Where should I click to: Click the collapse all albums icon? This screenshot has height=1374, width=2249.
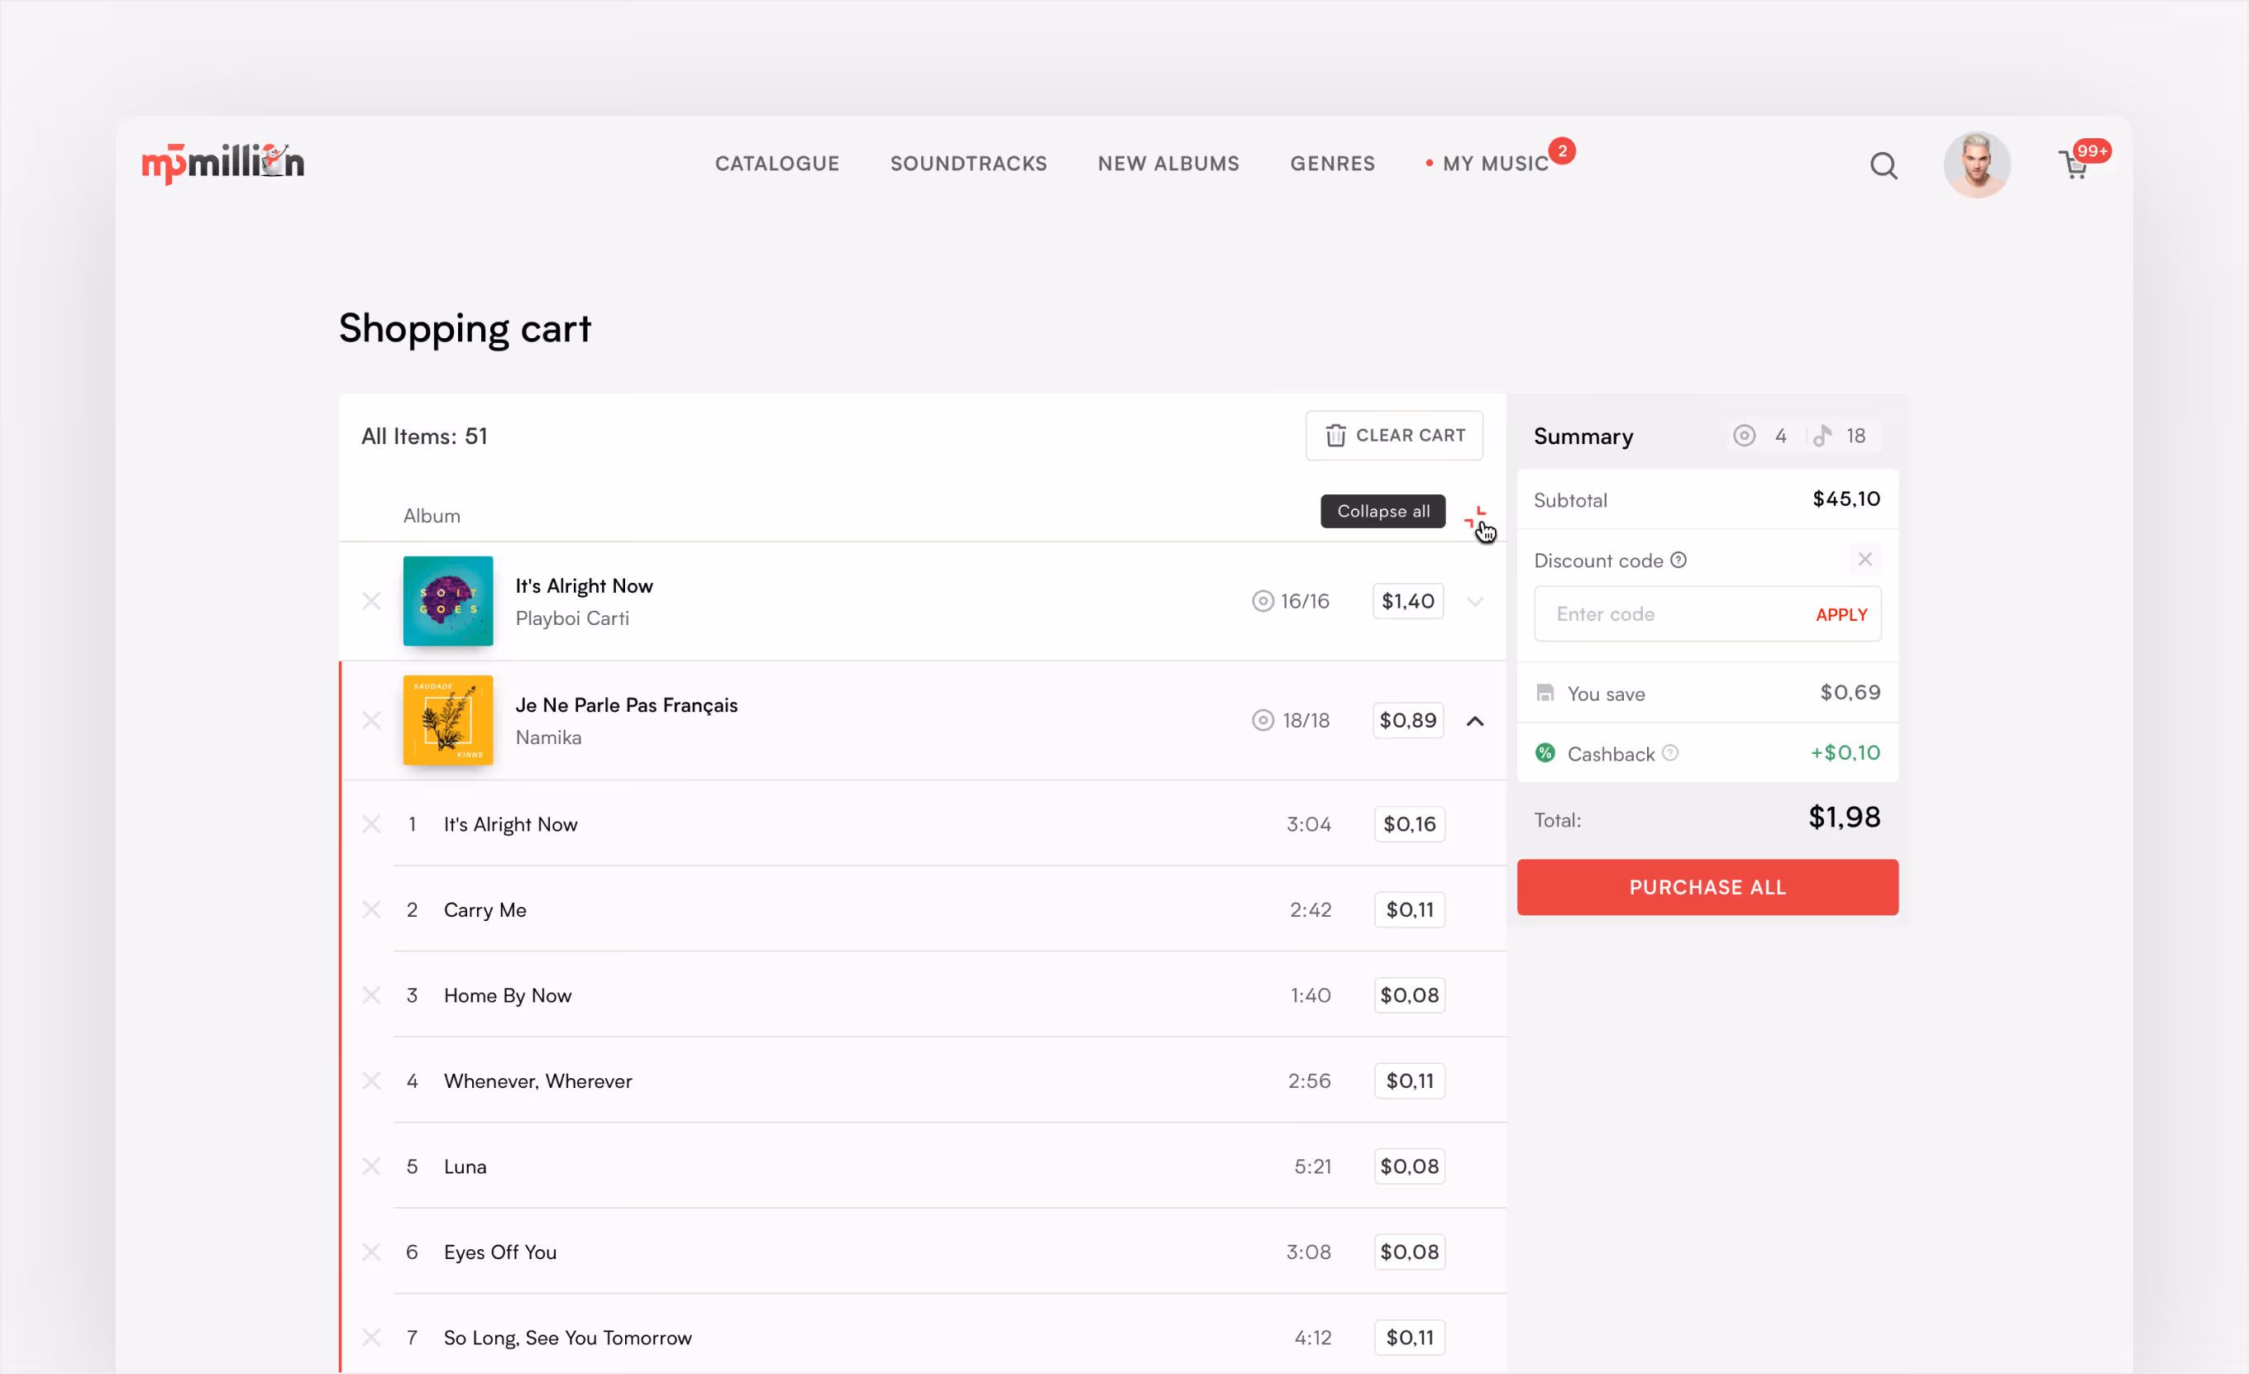coord(1475,518)
